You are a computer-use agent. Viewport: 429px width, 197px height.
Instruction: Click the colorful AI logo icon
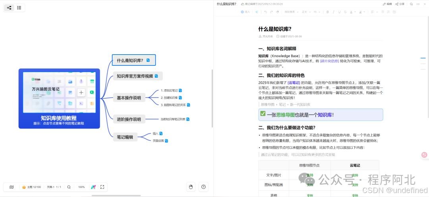point(93,187)
